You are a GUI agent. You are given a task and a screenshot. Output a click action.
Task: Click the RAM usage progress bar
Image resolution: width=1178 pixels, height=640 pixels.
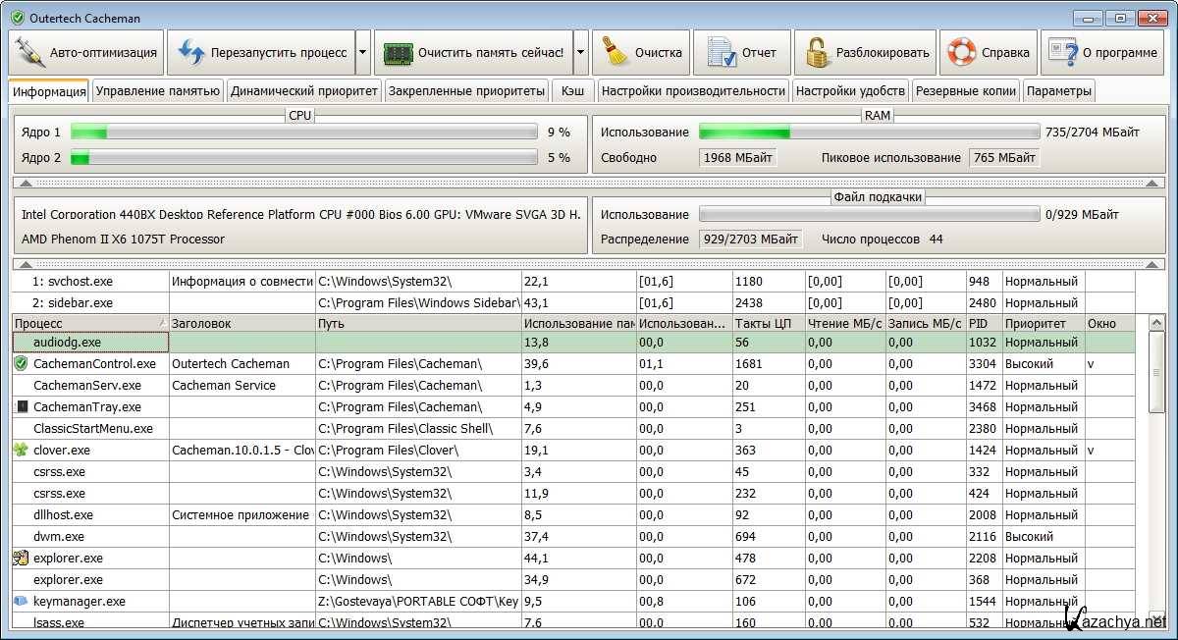pos(868,132)
